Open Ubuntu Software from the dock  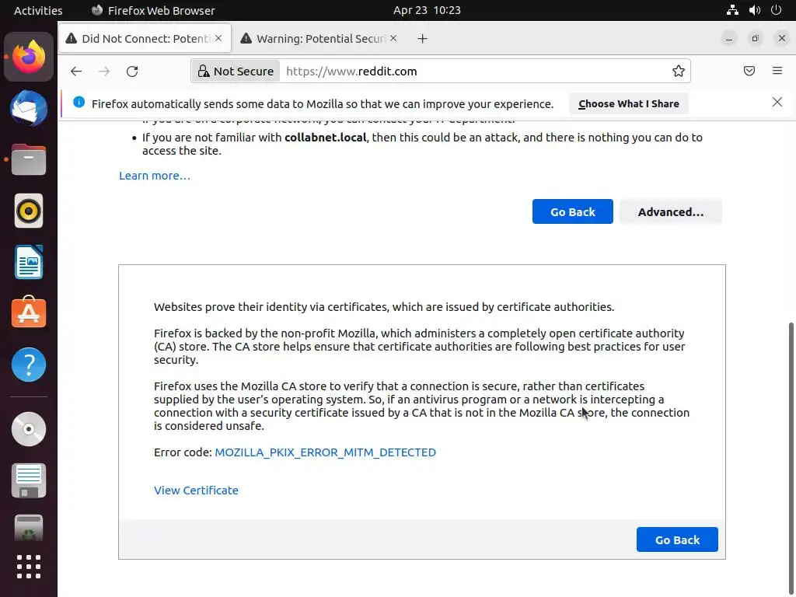29,312
